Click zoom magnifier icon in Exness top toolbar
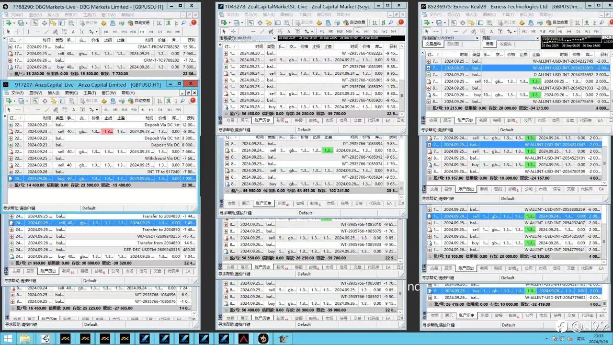The image size is (613, 345). click(602, 23)
